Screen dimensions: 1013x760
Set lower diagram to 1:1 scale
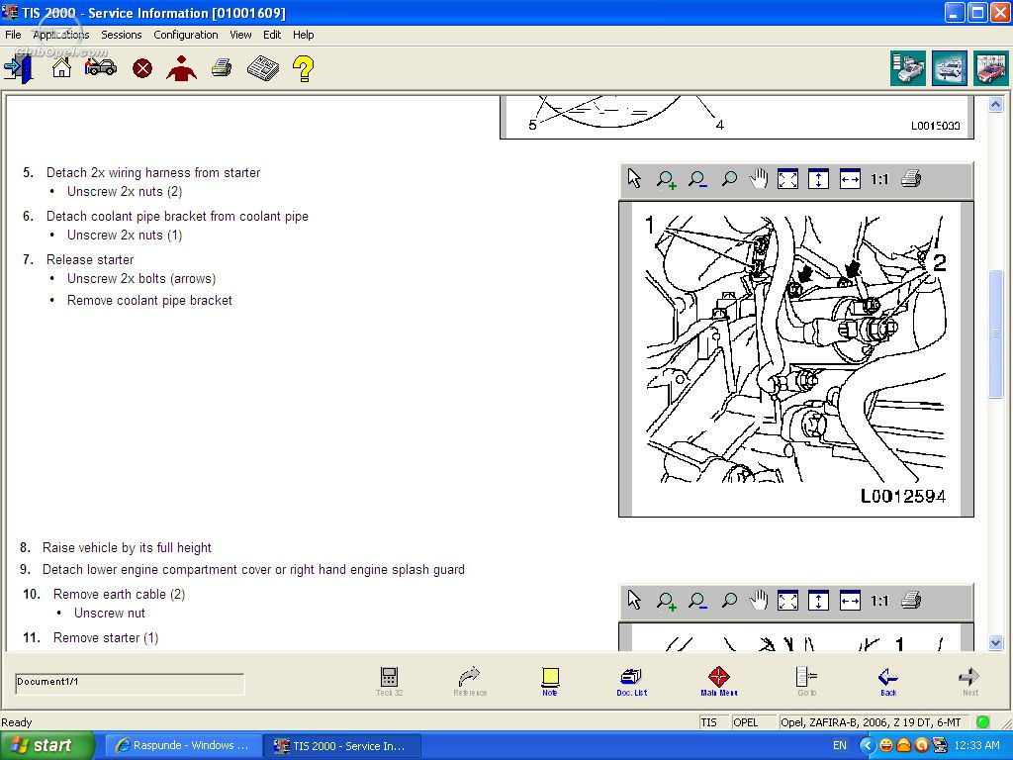click(x=879, y=601)
